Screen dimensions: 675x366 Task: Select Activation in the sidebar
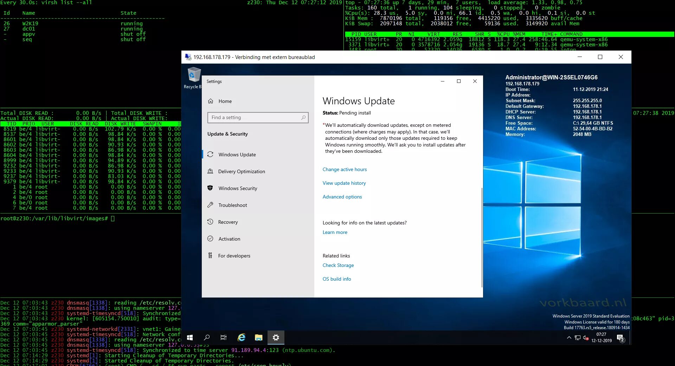(258, 239)
